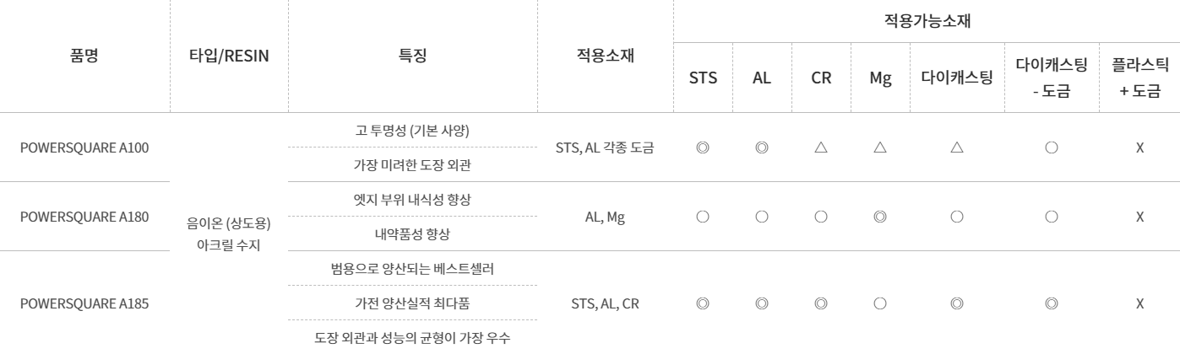This screenshot has height=354, width=1180.
Task: Click the 적용가능소재 group header
Action: [x=926, y=23]
